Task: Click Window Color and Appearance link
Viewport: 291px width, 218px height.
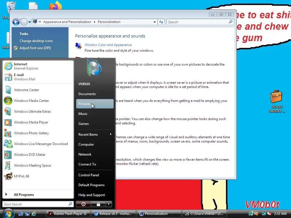Action: tap(108, 45)
